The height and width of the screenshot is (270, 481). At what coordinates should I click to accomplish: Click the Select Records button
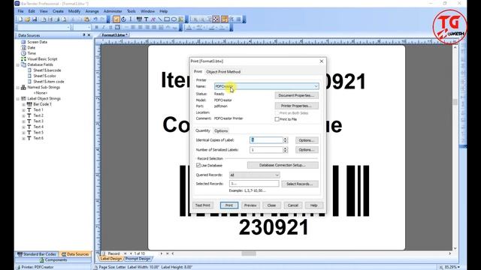(x=300, y=184)
